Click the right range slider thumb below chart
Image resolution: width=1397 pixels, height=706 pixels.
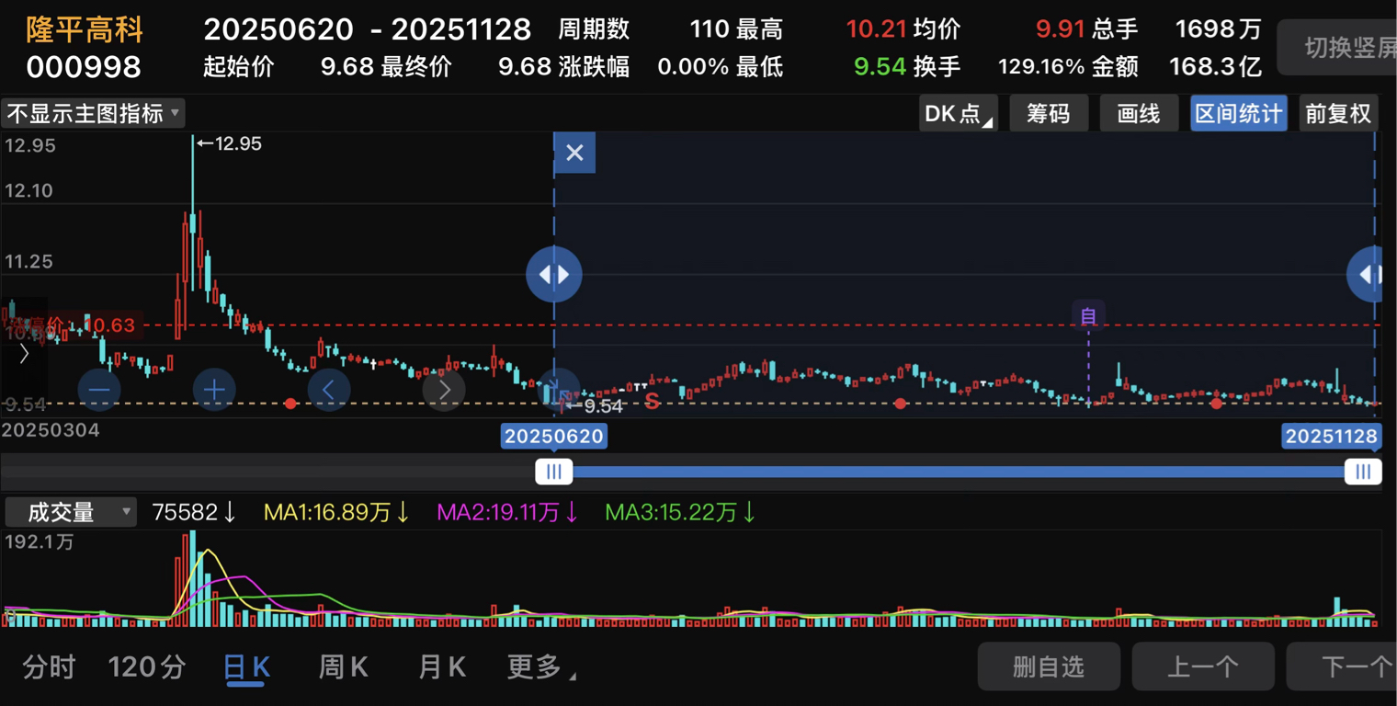point(1363,472)
